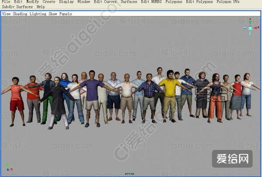This screenshot has height=177, width=262.
Task: Open the Subdiv Surfaces menu
Action: click(x=17, y=7)
